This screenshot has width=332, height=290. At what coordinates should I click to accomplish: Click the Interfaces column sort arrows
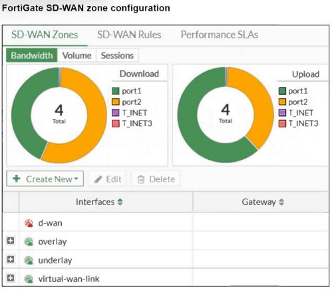tap(120, 202)
